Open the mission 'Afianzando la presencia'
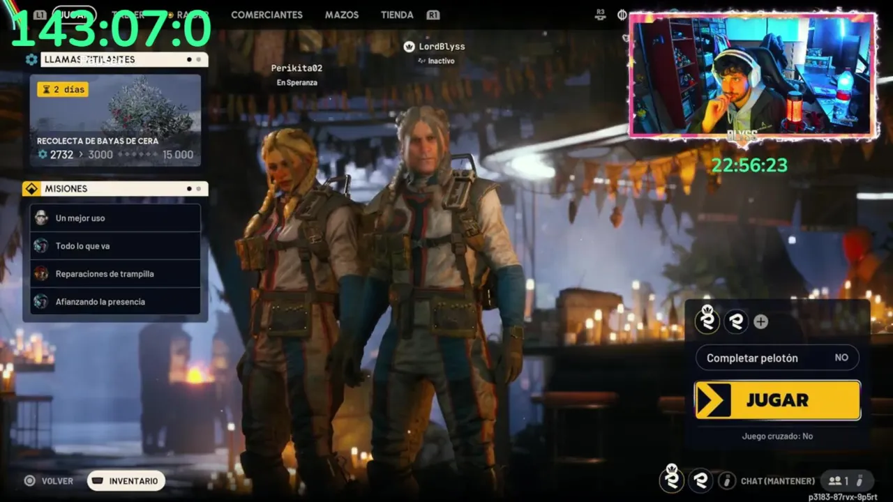The height and width of the screenshot is (502, 893). tap(115, 302)
